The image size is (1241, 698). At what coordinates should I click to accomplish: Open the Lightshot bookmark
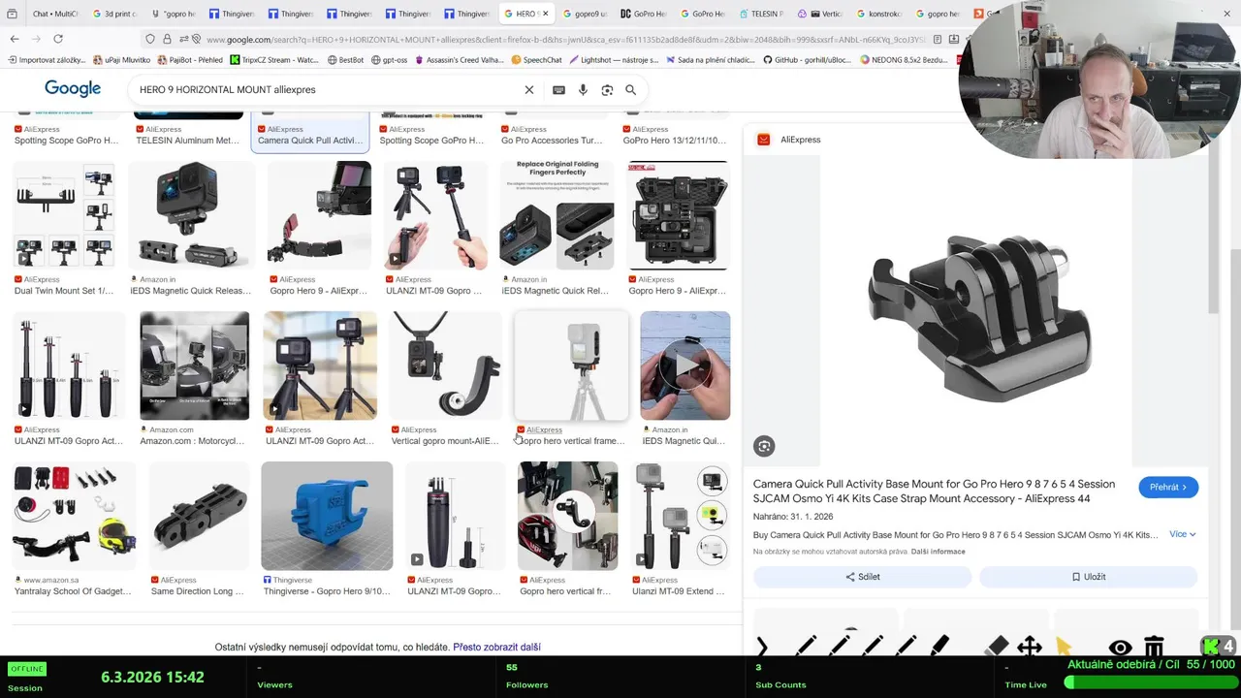pyautogui.click(x=615, y=60)
